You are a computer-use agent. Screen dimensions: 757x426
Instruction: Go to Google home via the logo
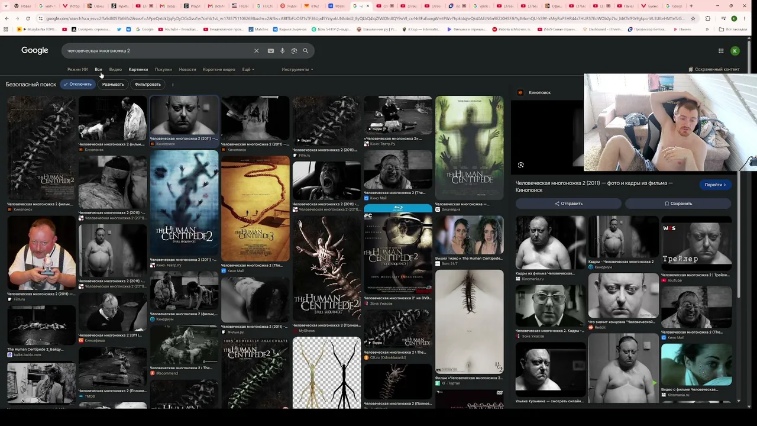point(35,51)
